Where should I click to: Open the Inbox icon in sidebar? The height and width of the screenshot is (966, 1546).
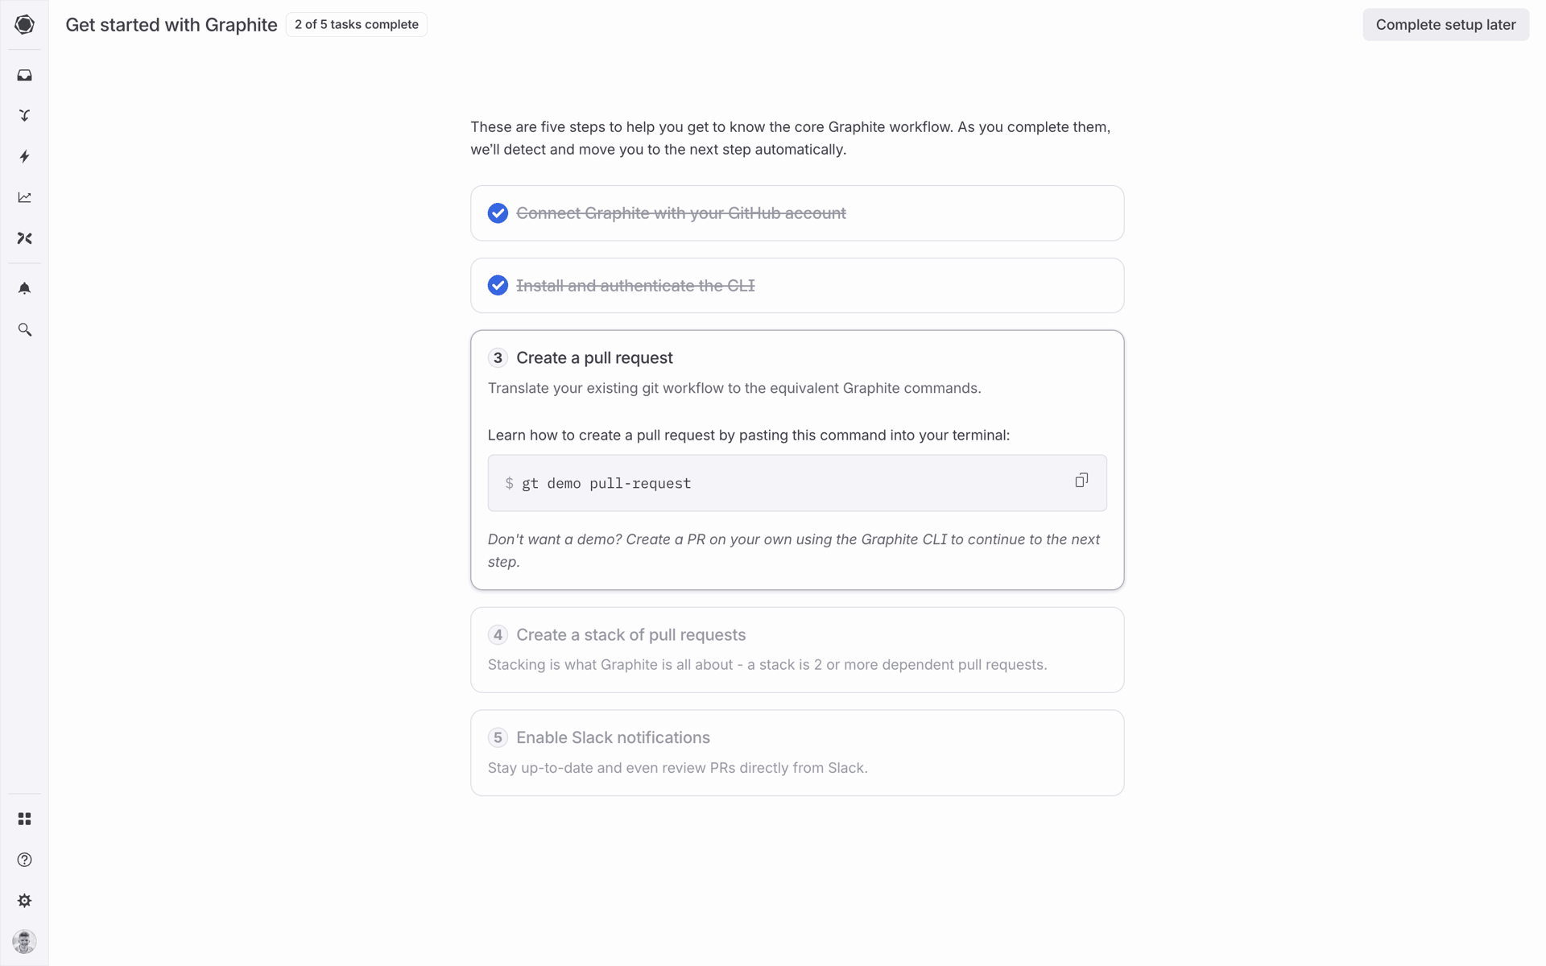click(25, 75)
